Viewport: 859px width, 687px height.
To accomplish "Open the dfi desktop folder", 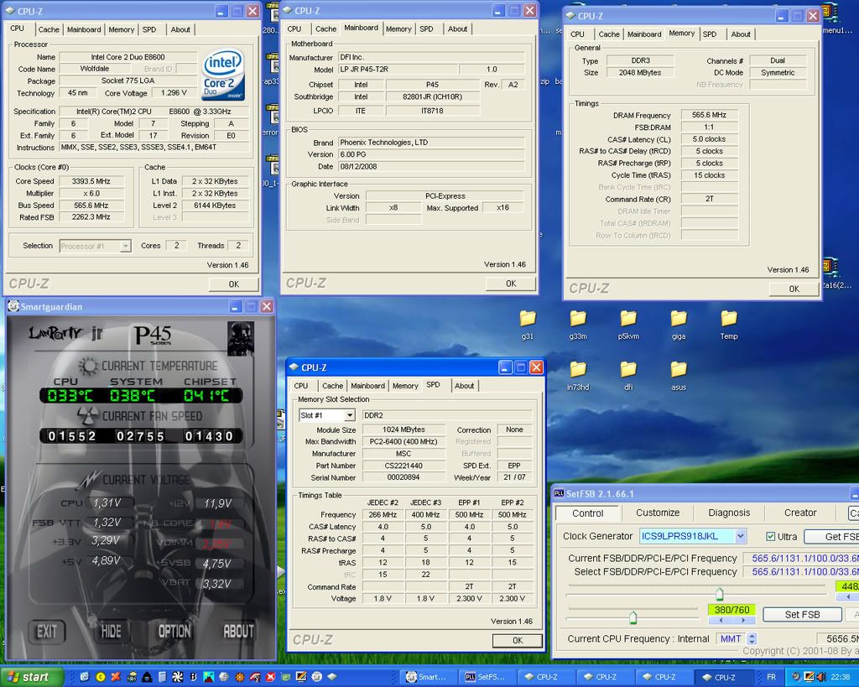I will click(x=628, y=370).
